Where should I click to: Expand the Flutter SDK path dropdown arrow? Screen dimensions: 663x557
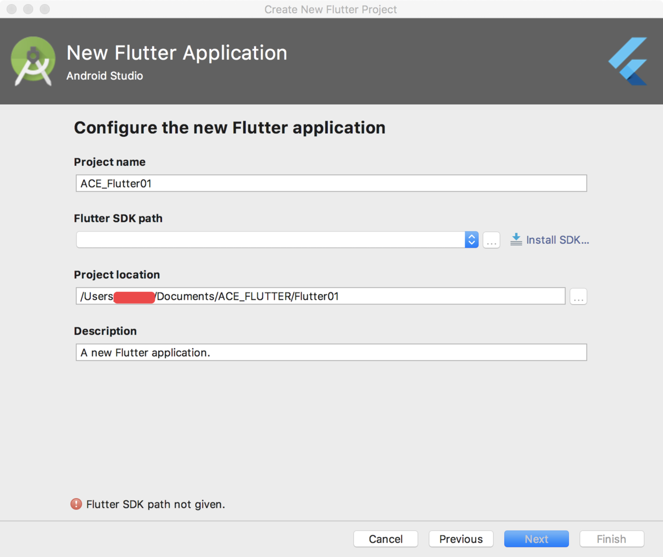[x=472, y=240]
